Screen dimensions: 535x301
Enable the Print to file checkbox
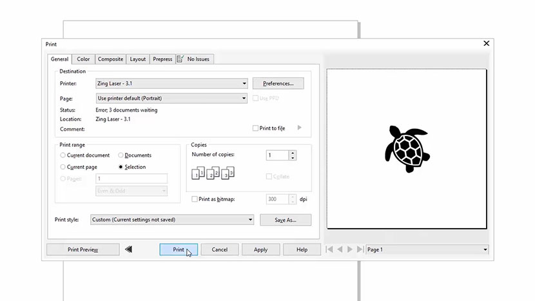pos(256,128)
